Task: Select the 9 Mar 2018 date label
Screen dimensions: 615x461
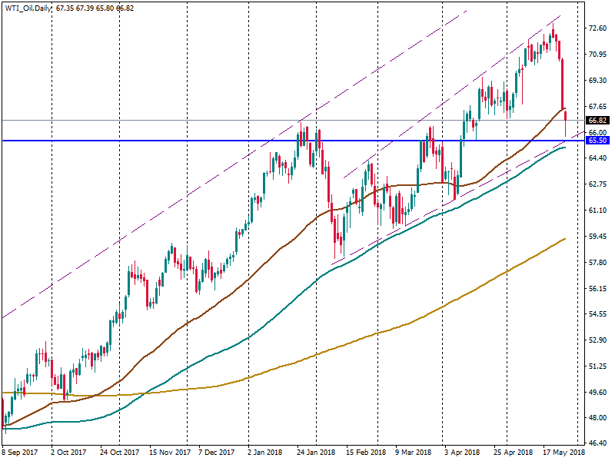Action: 414,453
